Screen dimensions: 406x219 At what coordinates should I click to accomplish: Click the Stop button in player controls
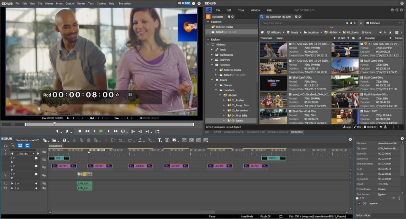pyautogui.click(x=80, y=131)
